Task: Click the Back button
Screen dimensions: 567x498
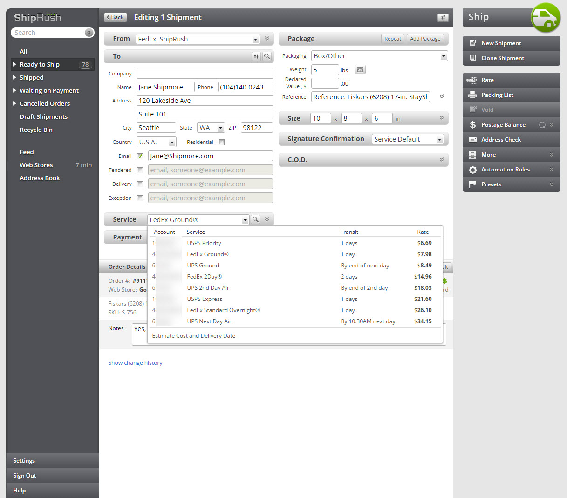Action: coord(115,17)
